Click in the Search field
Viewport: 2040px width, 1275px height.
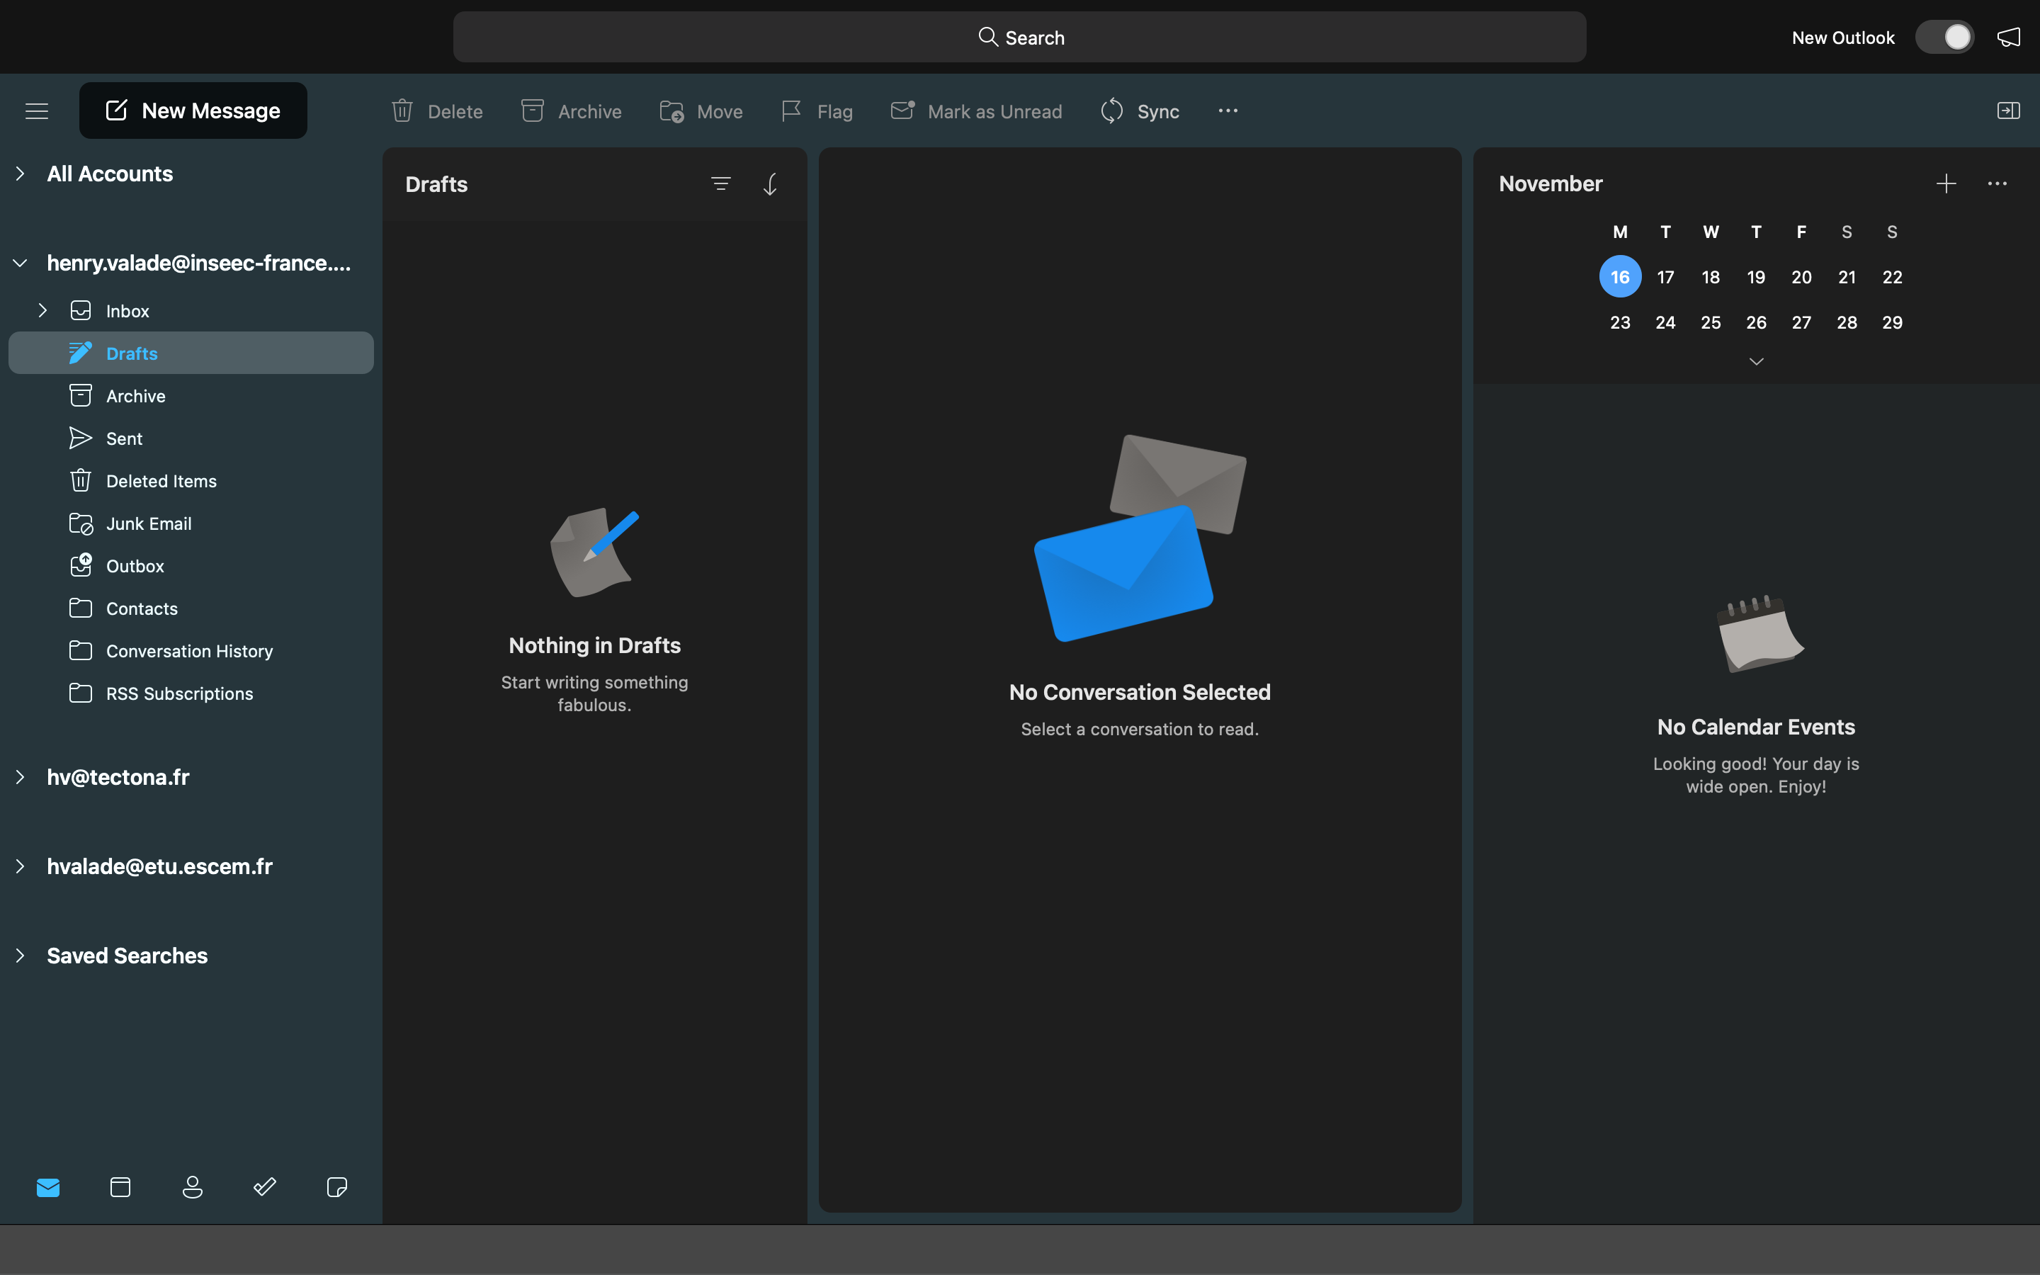(x=1019, y=37)
